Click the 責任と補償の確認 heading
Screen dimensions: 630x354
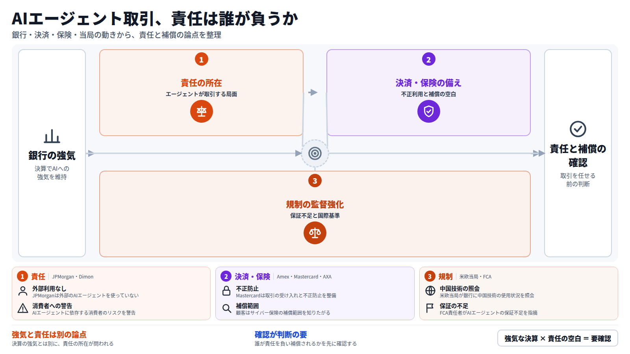click(578, 156)
